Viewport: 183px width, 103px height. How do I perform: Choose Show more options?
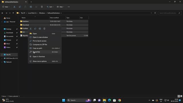45,61
